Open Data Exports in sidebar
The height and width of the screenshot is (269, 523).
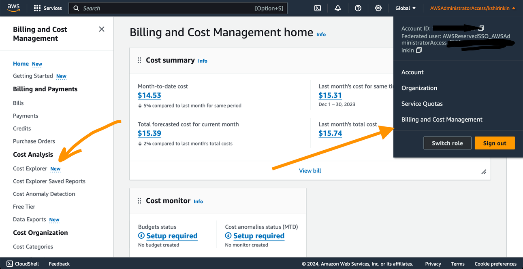pos(29,219)
